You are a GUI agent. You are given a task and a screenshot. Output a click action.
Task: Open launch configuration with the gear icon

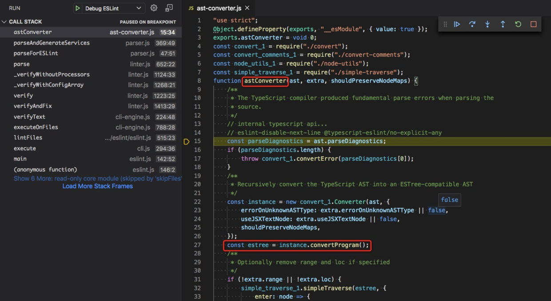(x=153, y=8)
